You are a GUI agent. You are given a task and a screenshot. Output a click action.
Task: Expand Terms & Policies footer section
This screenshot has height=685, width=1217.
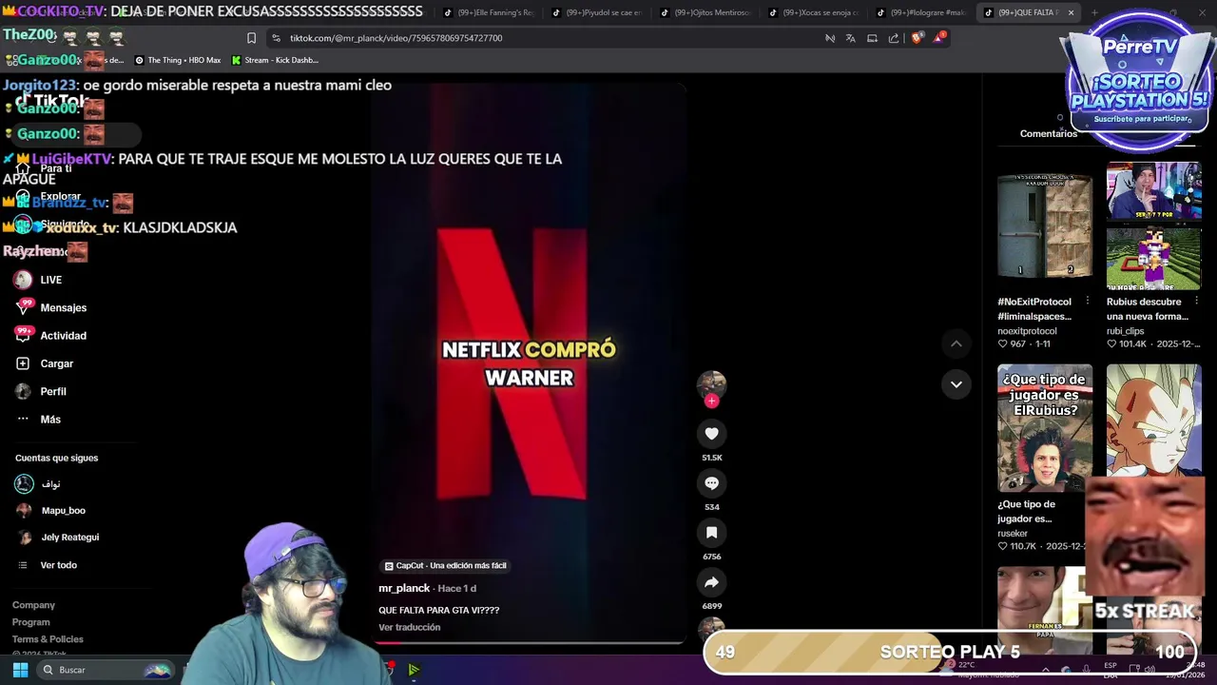point(48,639)
